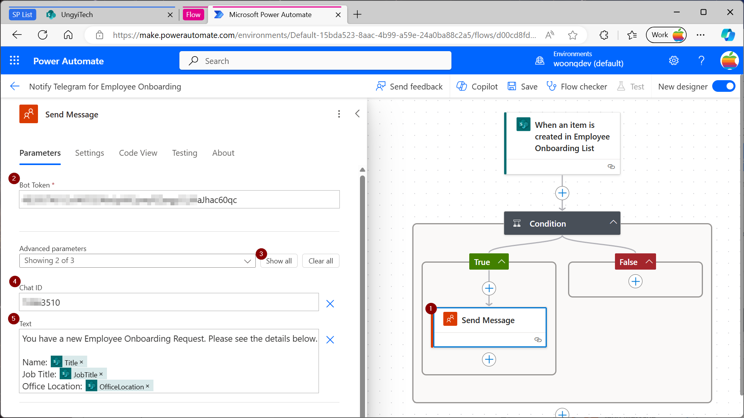Remove the Text parameter
Screen dimensions: 744x418
[x=330, y=340]
